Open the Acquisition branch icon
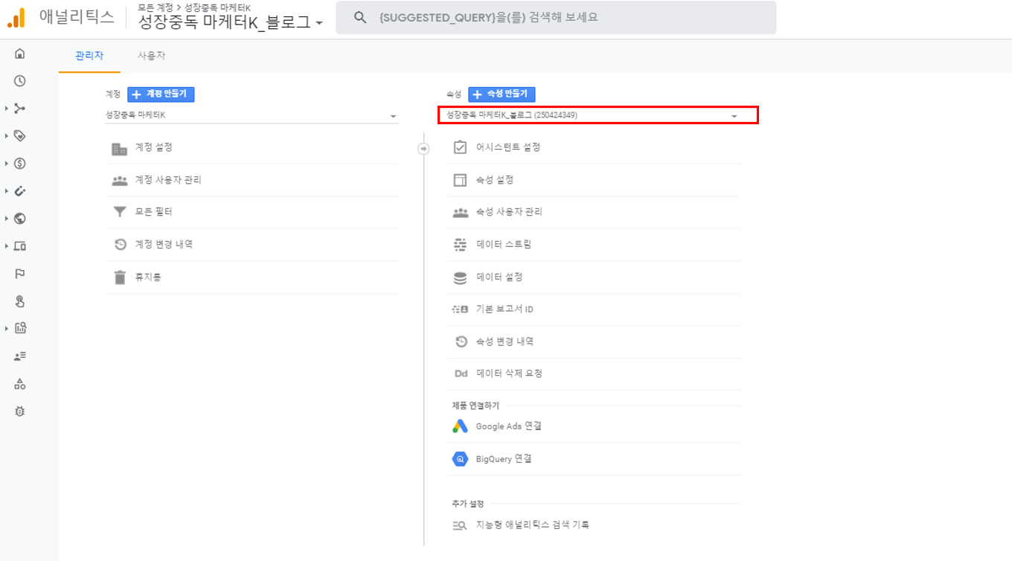1012x561 pixels. [20, 109]
